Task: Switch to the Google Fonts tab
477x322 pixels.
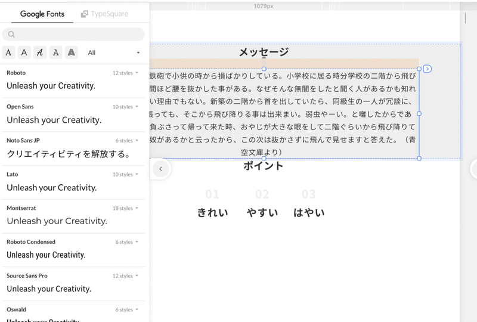Action: [42, 14]
